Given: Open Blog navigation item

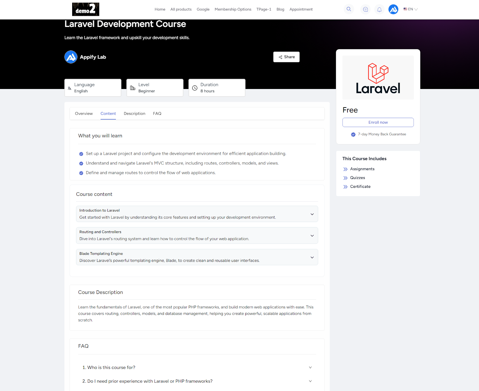Looking at the screenshot, I should (280, 9).
